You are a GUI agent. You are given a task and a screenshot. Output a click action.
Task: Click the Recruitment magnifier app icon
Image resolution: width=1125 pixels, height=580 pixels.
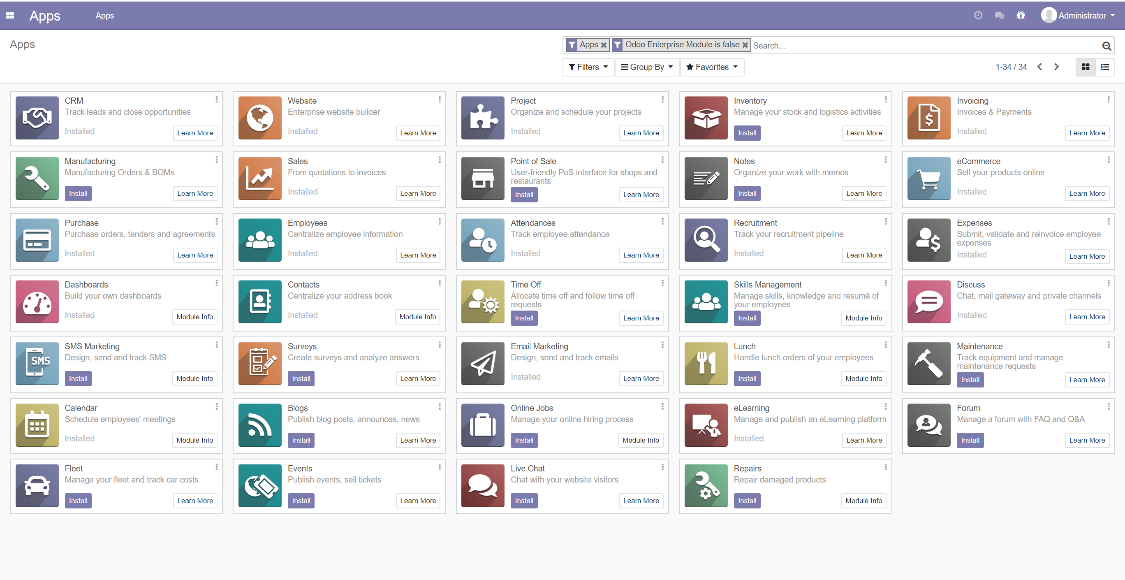[x=706, y=240]
